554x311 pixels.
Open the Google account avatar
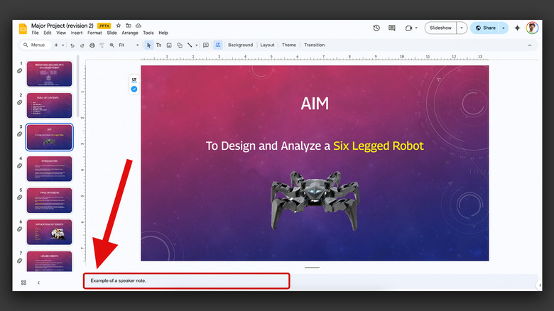(532, 28)
